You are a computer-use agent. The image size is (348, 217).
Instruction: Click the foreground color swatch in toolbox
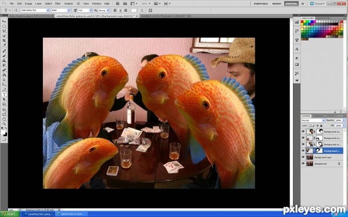pos(3,132)
